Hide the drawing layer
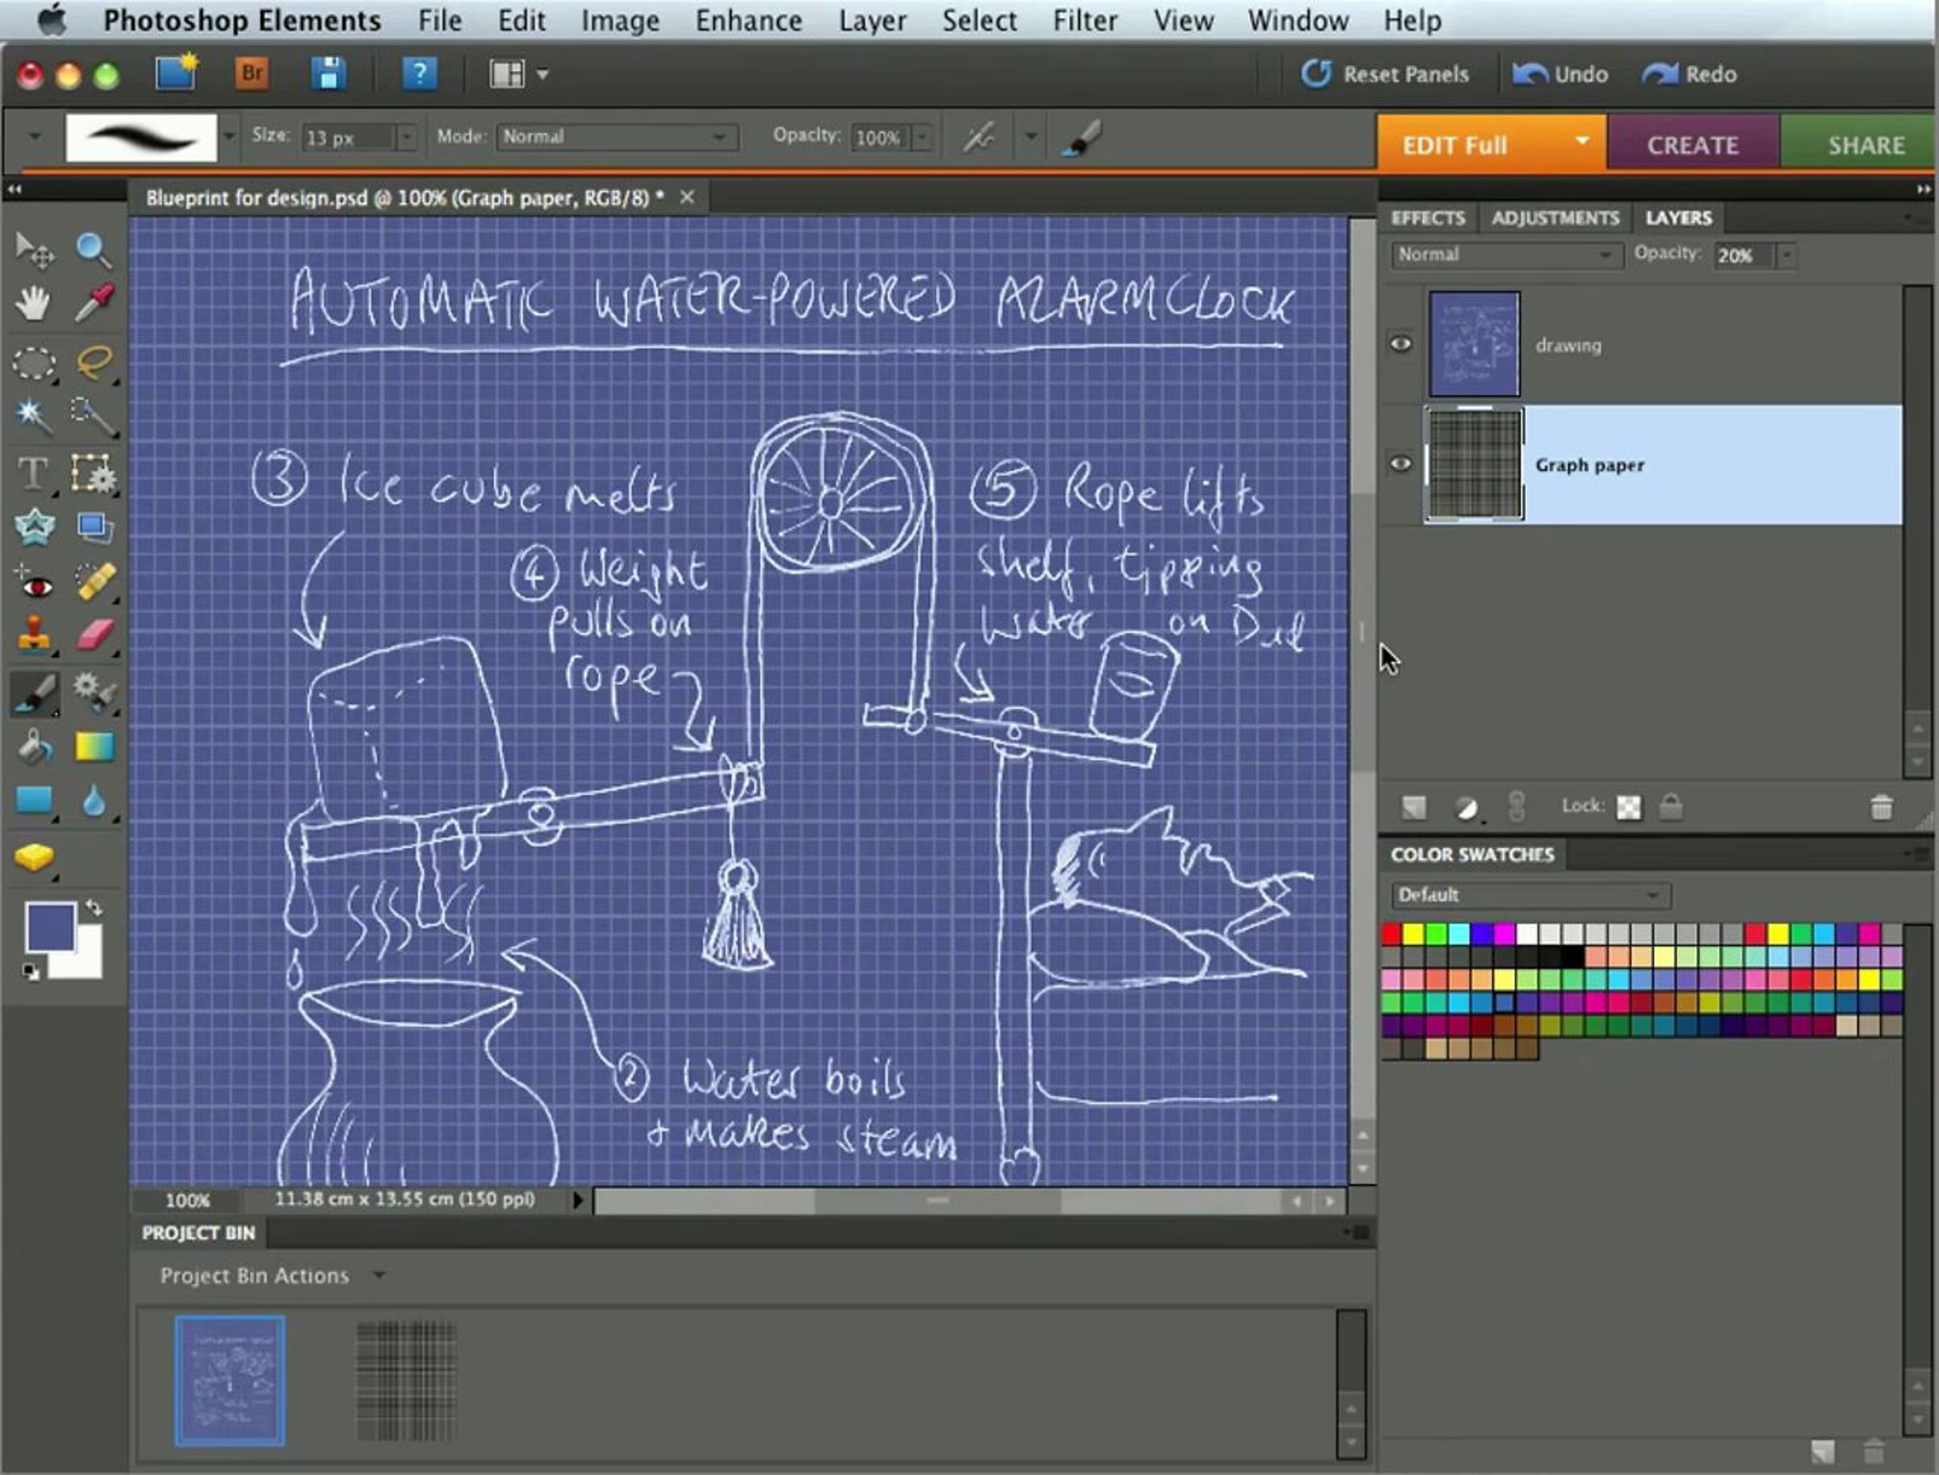This screenshot has height=1475, width=1939. coord(1401,344)
